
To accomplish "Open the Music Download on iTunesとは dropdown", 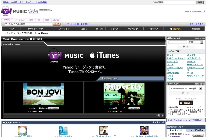I will point(186,89).
